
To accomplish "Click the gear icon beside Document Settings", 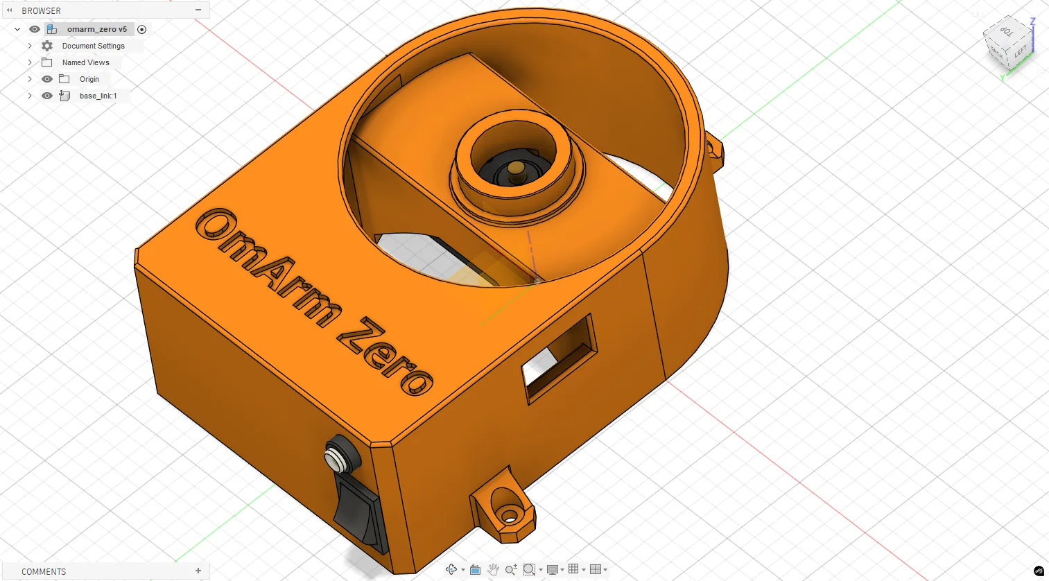I will (47, 46).
